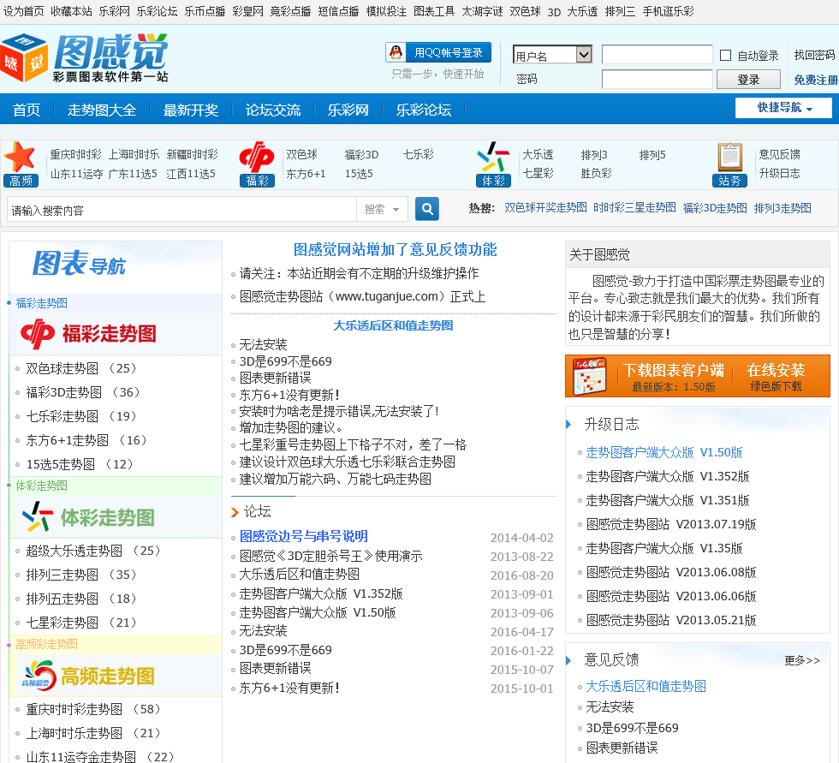Open the 乐彩网 nav tab
This screenshot has width=839, height=763.
click(x=348, y=110)
